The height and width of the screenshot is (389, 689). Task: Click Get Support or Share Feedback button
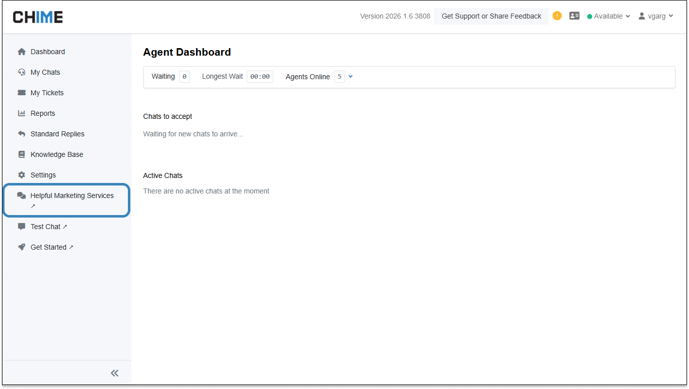point(491,16)
